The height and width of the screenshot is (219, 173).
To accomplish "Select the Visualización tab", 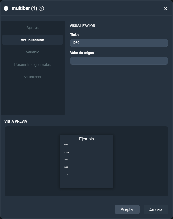I will 32,40.
